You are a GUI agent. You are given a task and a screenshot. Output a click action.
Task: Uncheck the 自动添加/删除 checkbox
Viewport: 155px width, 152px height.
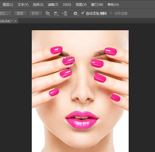[83, 13]
